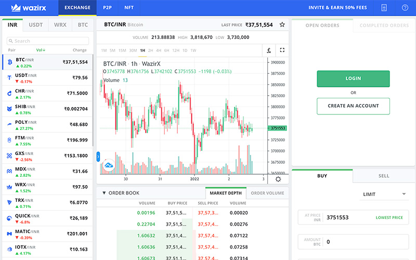Open the app download icon in header

384,8
